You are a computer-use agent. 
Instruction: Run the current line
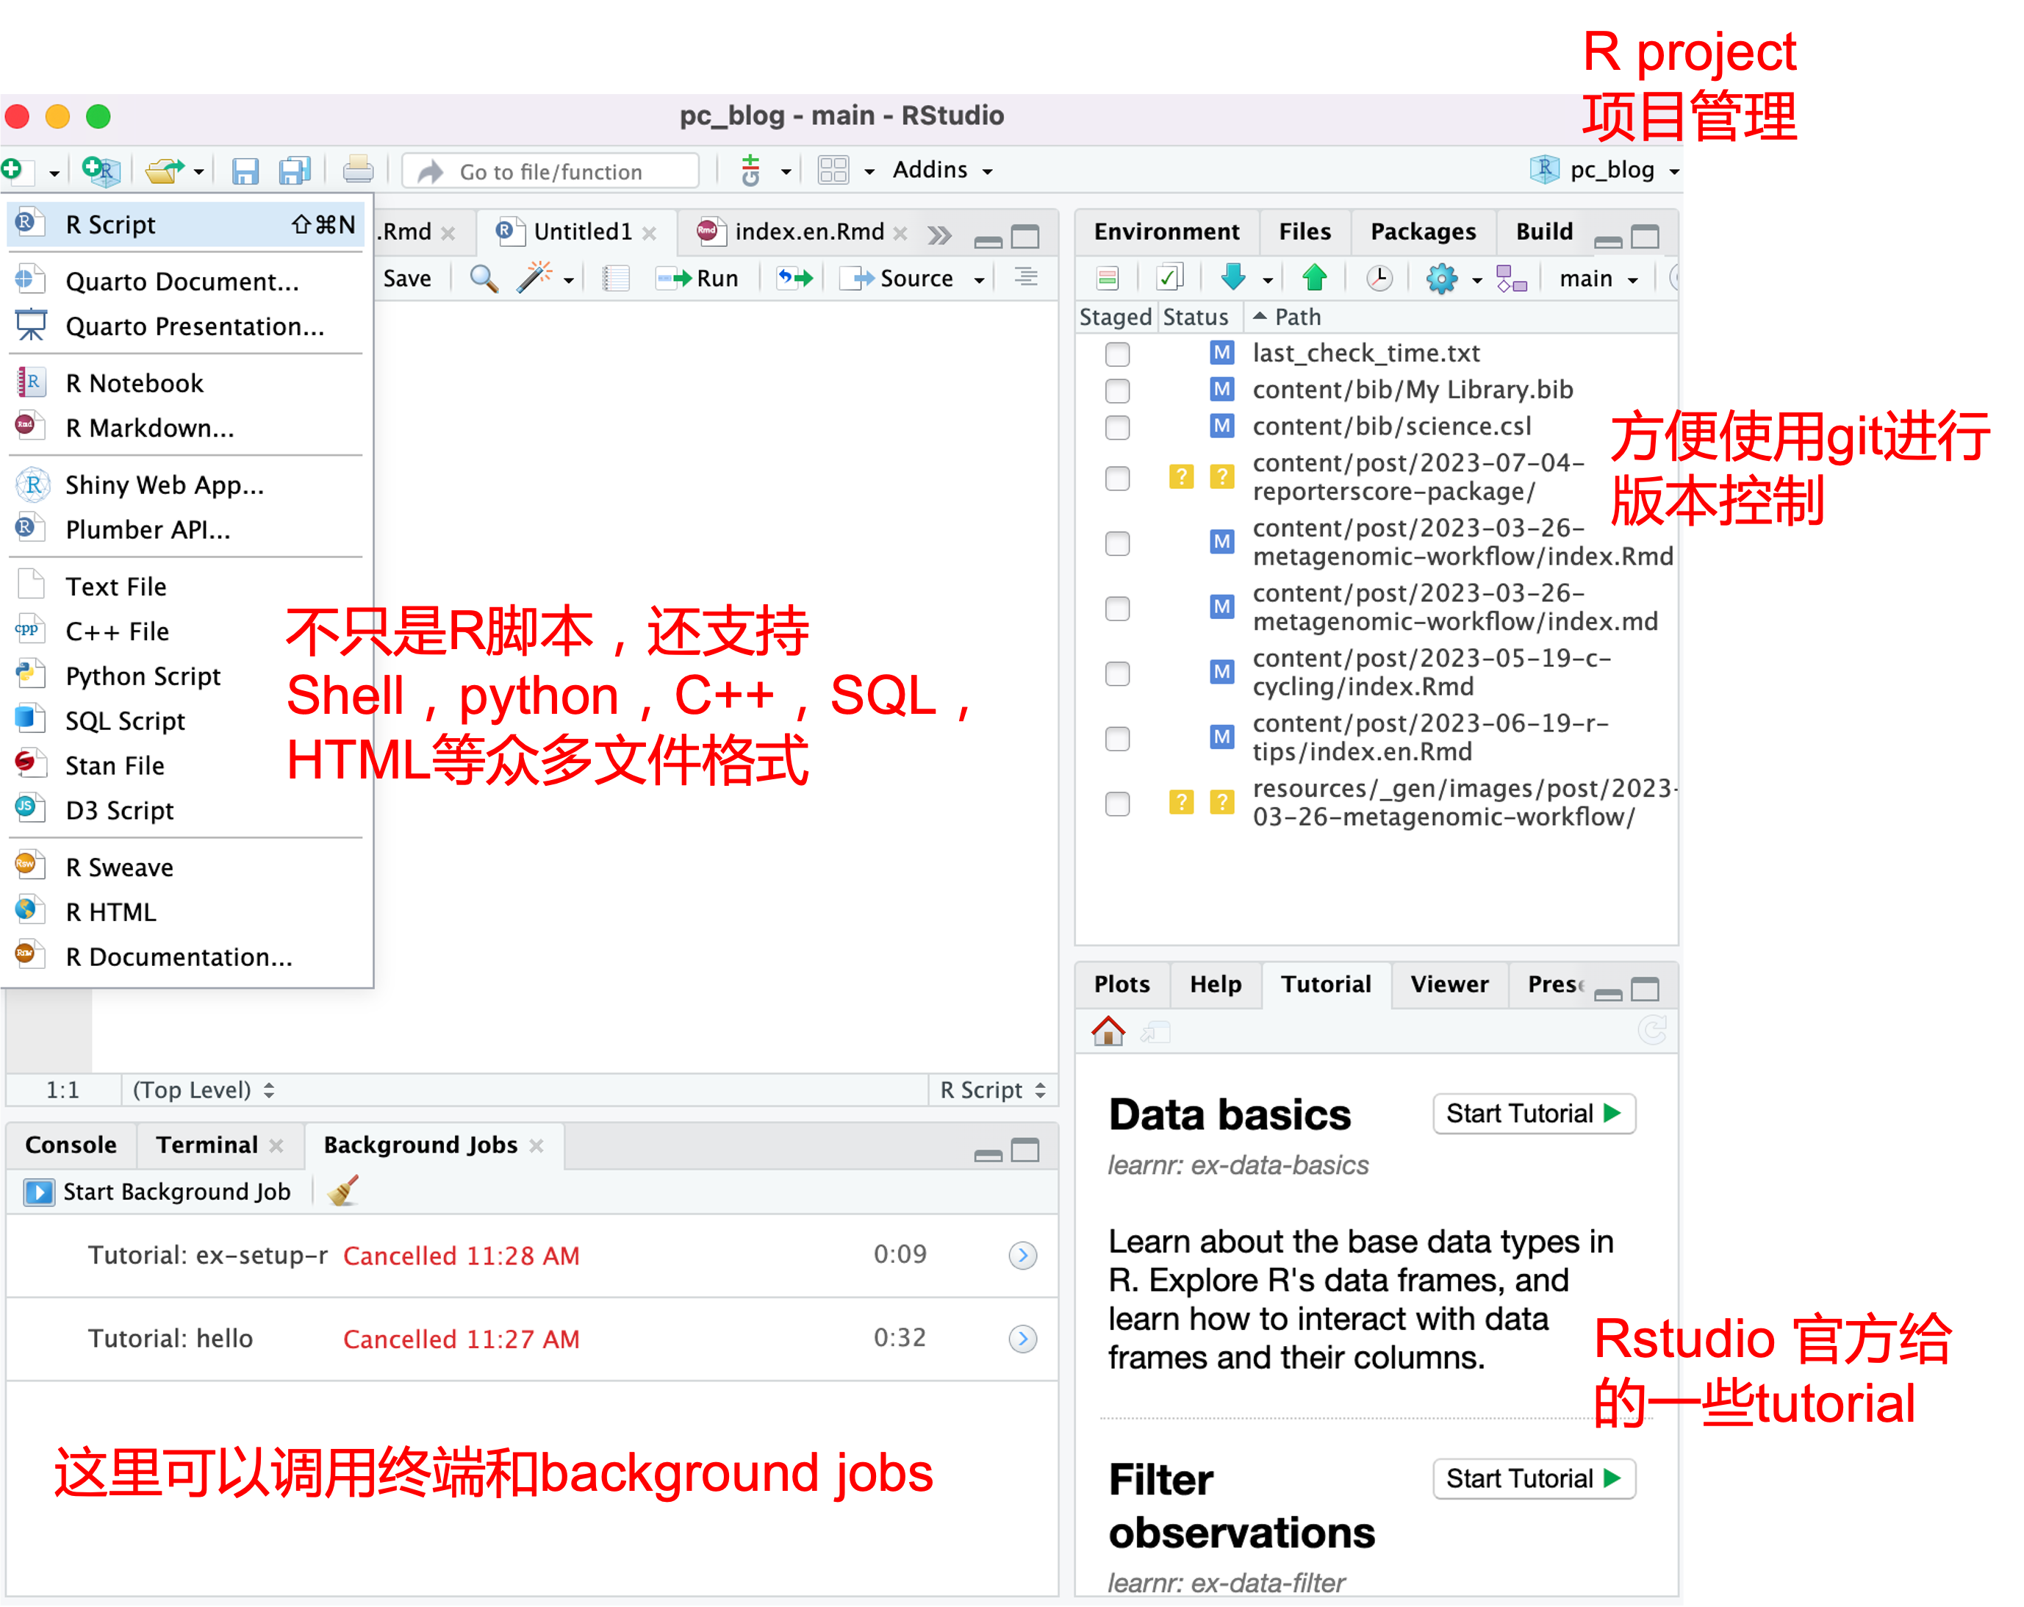tap(697, 278)
